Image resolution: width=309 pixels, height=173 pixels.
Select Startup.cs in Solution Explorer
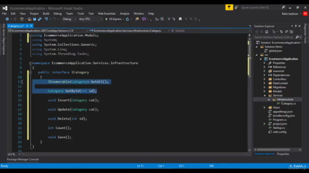[279, 128]
